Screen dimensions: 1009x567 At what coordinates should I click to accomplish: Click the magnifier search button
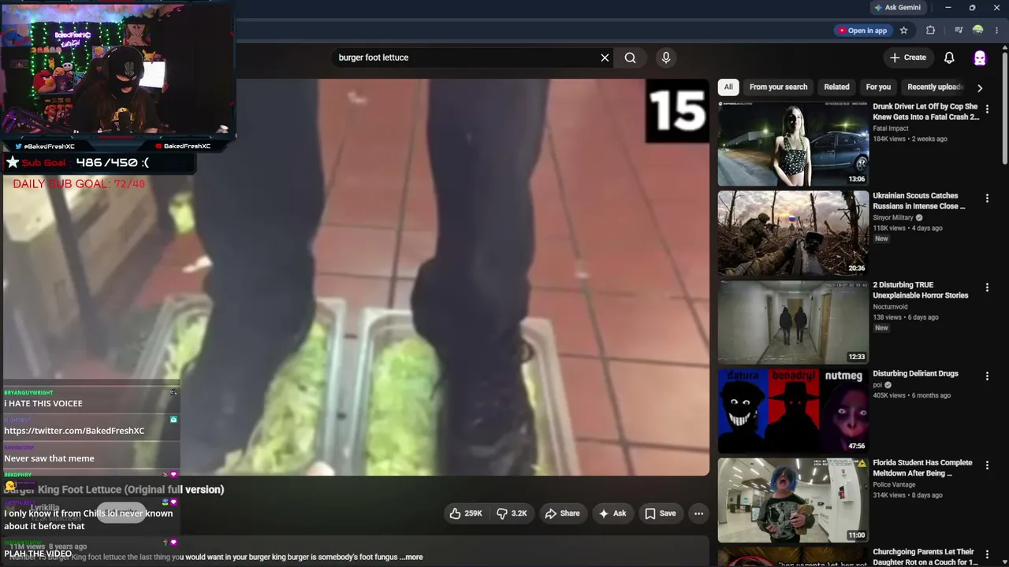tap(630, 57)
